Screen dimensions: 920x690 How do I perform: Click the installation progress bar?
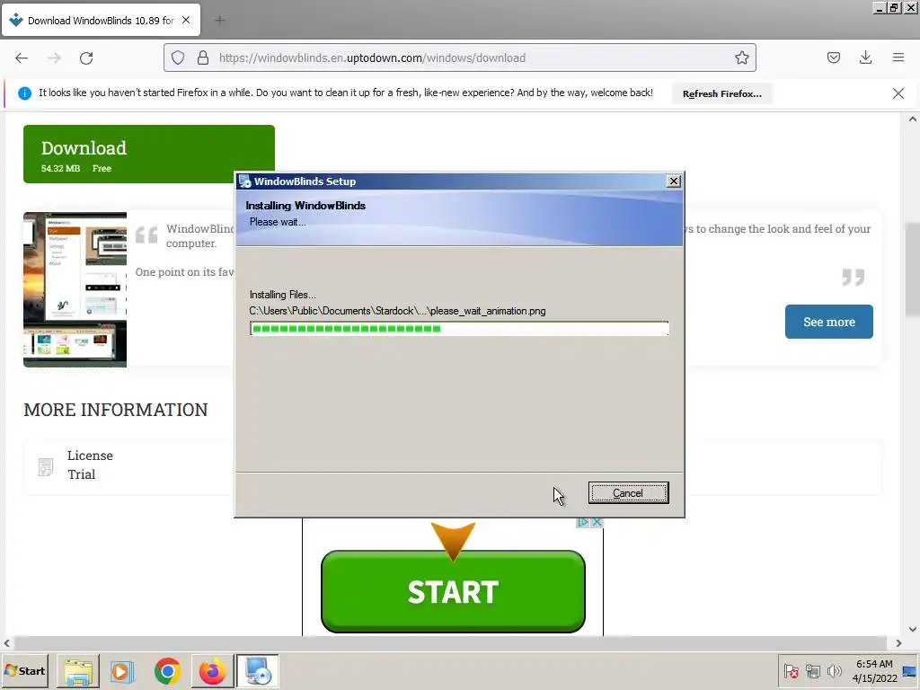[459, 329]
